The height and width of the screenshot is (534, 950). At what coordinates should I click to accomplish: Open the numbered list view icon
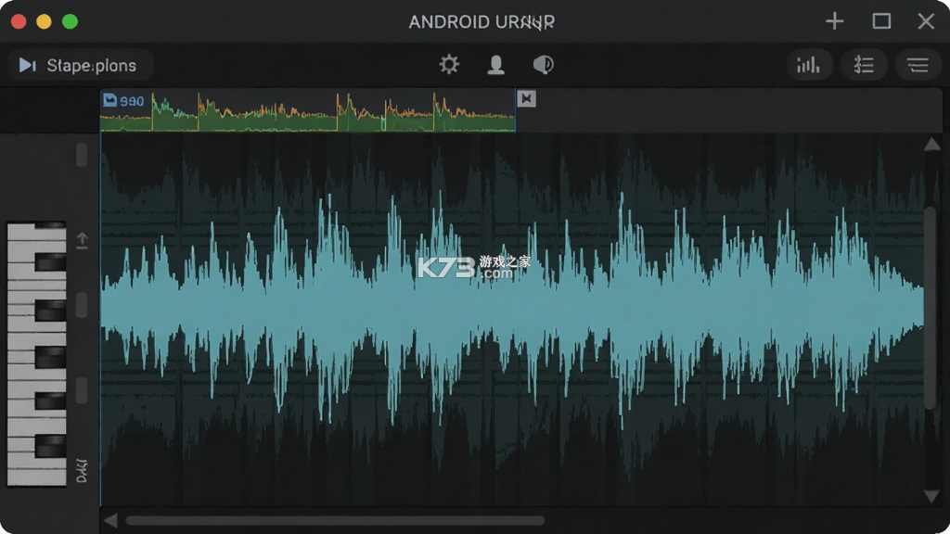pyautogui.click(x=864, y=65)
